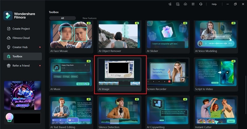Open the AI Music tool
The image size is (247, 129).
71,75
